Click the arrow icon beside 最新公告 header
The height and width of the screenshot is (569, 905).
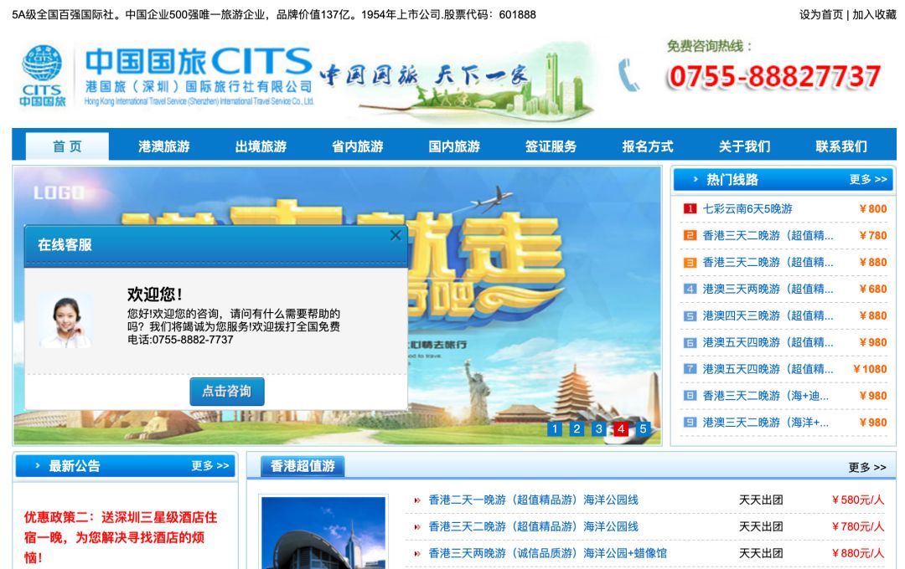click(x=38, y=466)
